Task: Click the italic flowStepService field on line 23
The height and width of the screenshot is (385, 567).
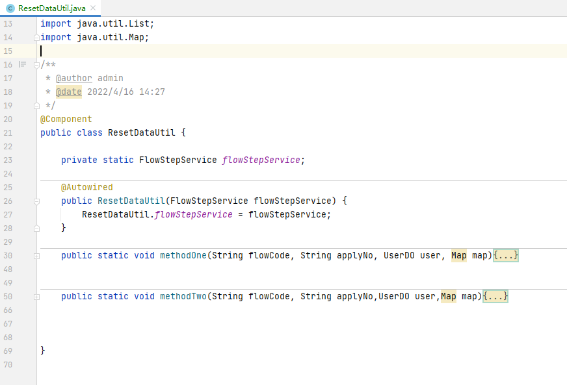Action: [x=261, y=160]
